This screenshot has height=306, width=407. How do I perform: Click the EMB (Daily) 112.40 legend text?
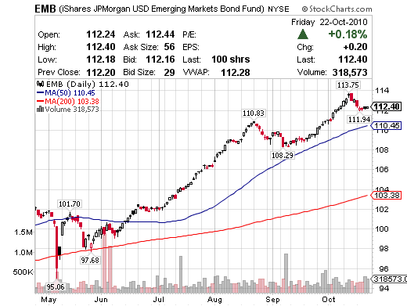(x=88, y=84)
